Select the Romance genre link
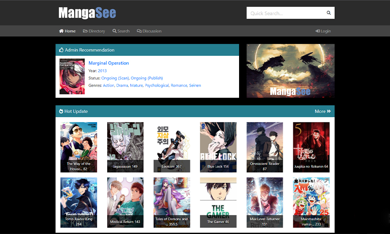 pyautogui.click(x=179, y=85)
